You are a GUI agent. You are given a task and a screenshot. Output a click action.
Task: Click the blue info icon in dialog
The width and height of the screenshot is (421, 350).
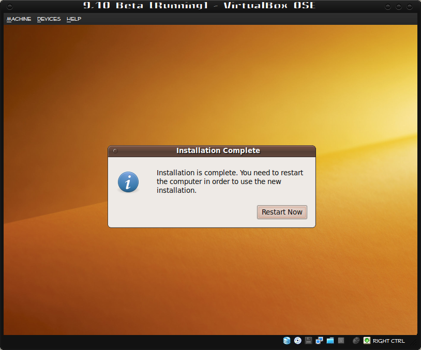tap(128, 182)
